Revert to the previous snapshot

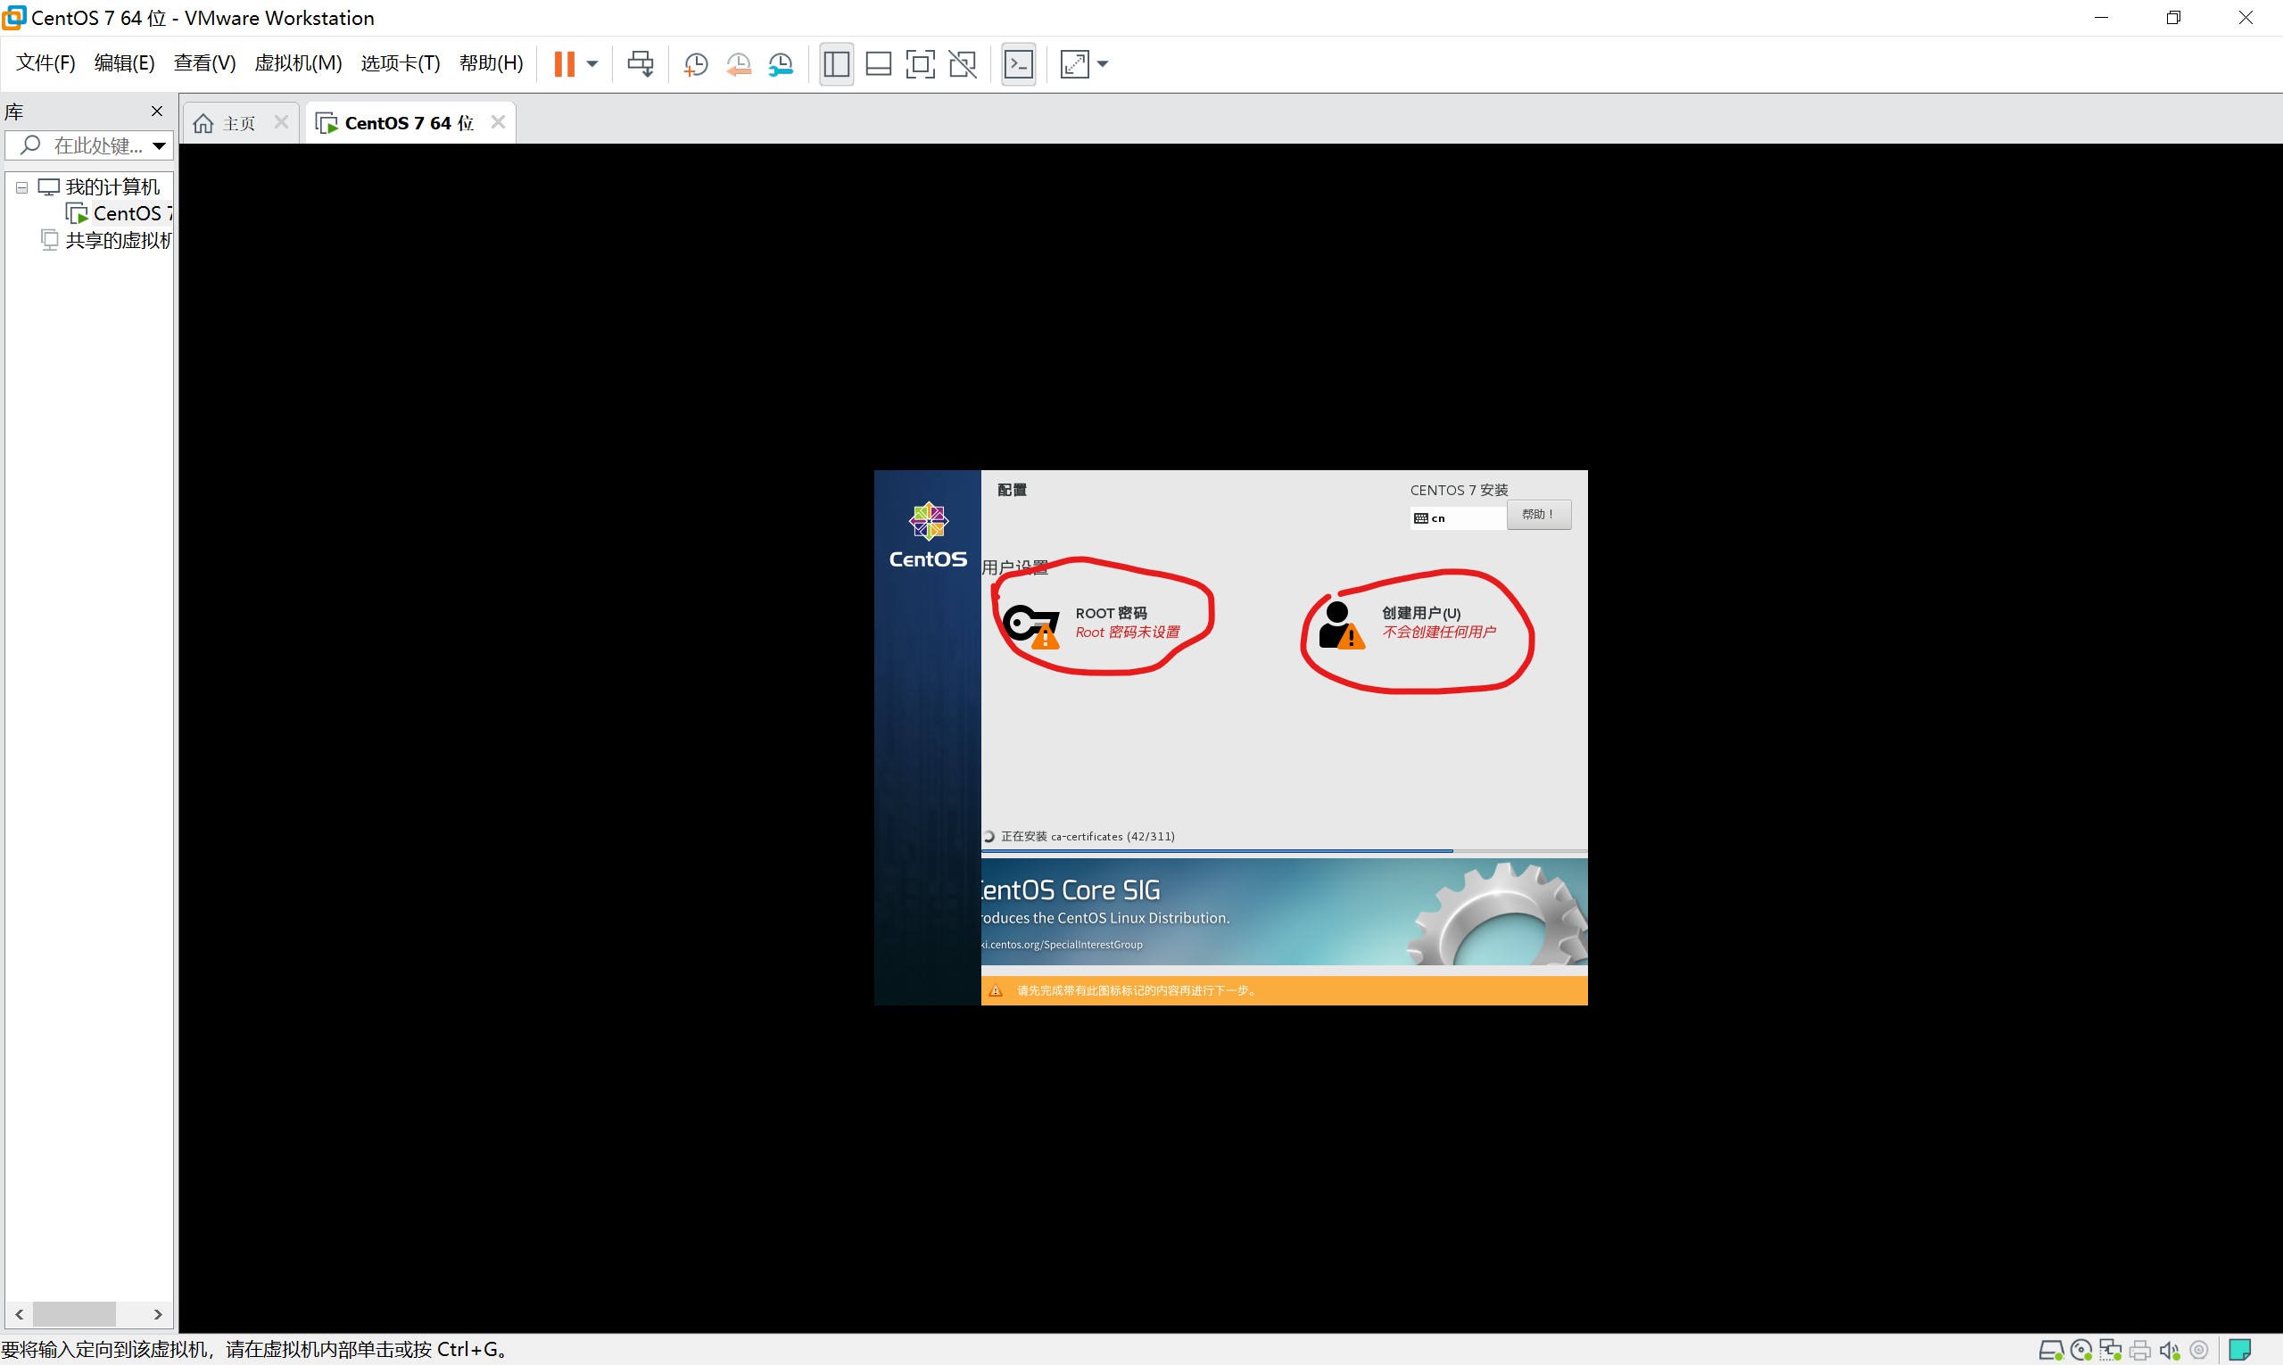pyautogui.click(x=738, y=63)
